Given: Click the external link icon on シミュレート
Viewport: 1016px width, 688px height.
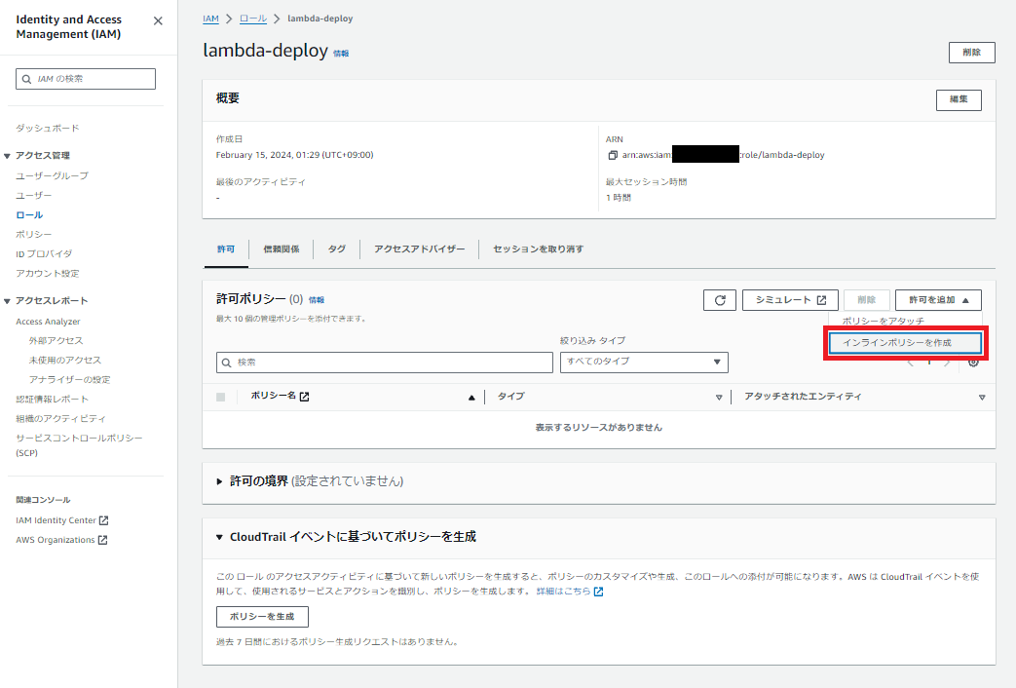Looking at the screenshot, I should tap(820, 299).
